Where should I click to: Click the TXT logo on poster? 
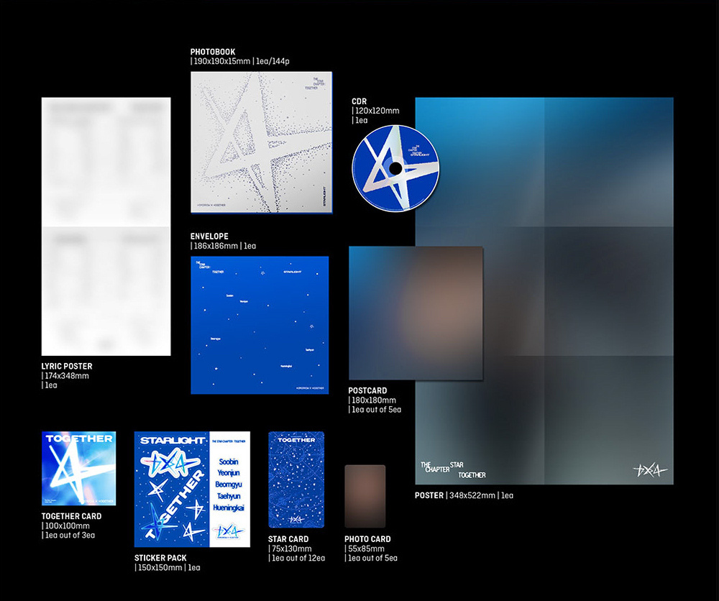650,470
